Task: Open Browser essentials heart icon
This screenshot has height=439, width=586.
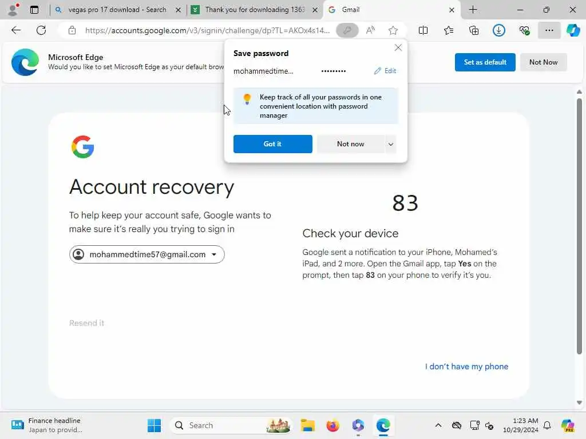Action: [x=524, y=30]
